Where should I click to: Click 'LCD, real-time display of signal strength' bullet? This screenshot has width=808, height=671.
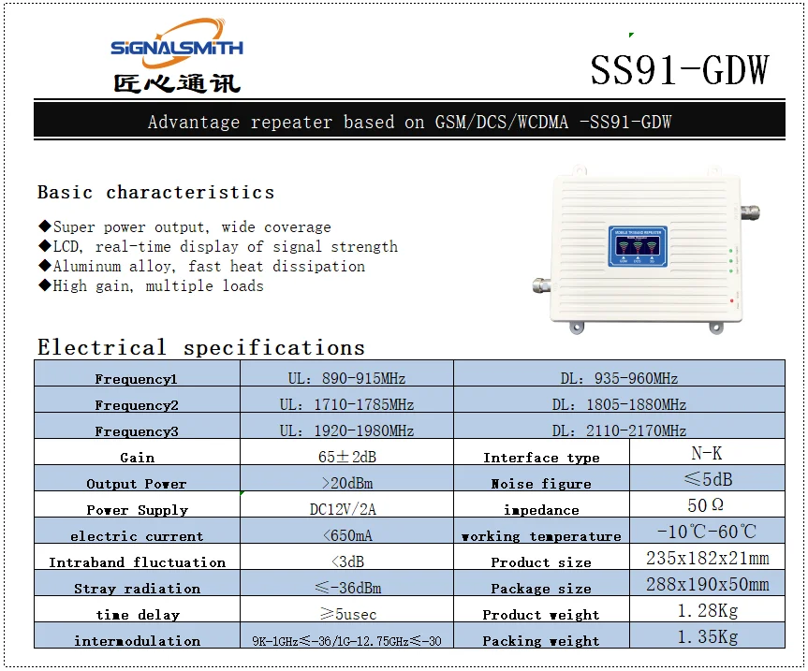click(218, 247)
